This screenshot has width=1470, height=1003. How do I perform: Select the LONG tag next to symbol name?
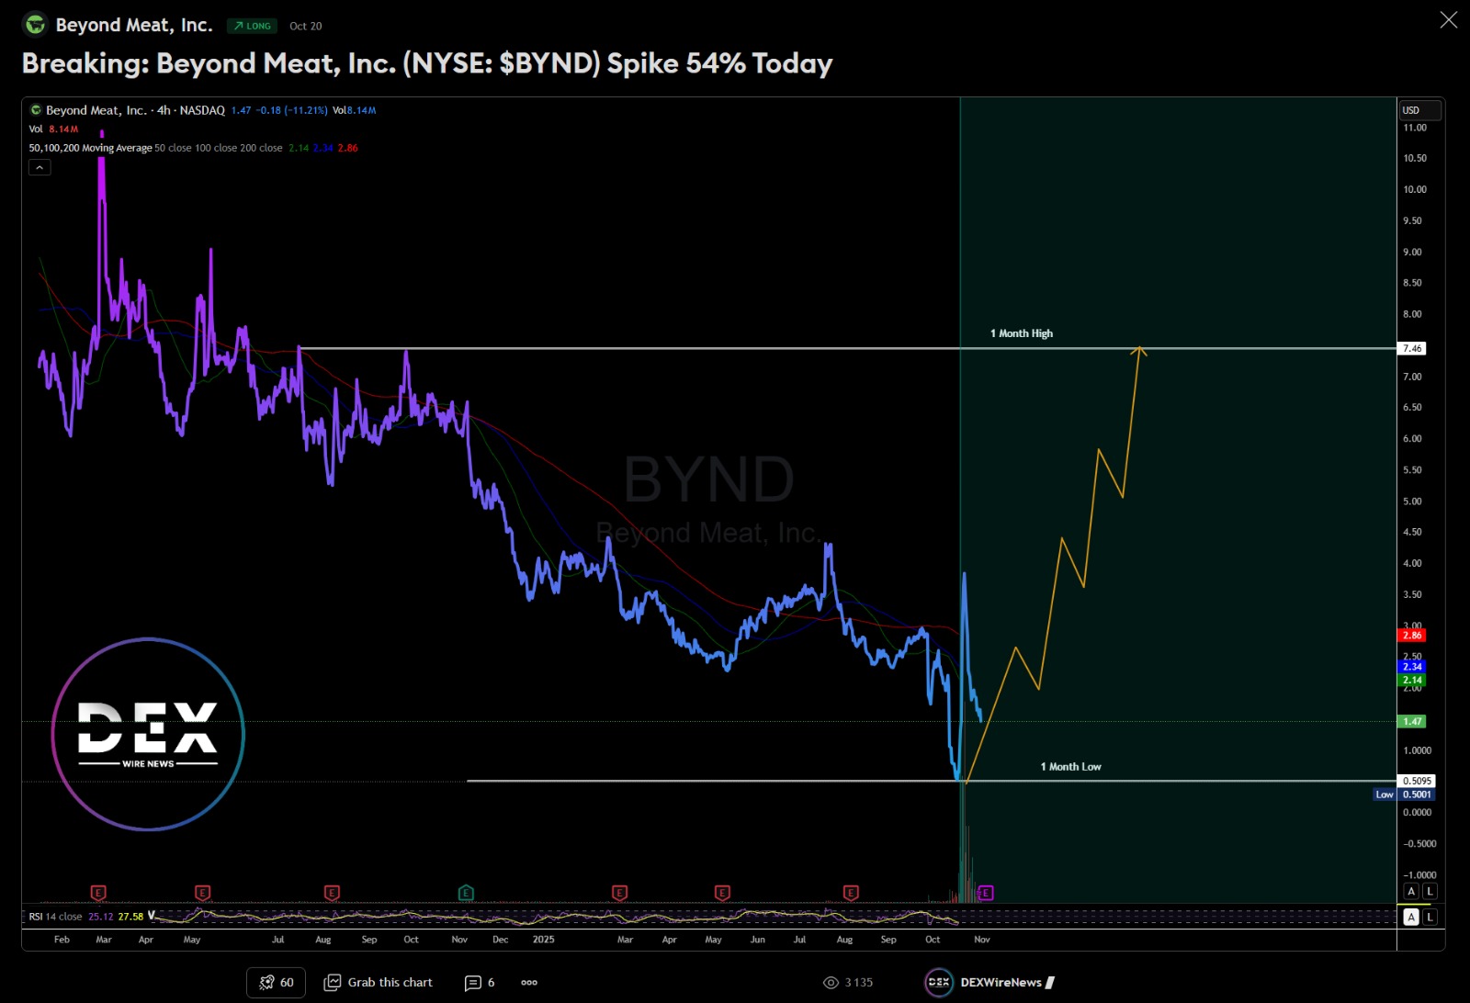(x=252, y=26)
